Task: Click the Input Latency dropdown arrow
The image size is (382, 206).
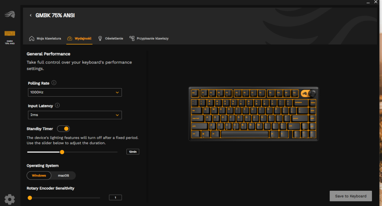Action: point(117,115)
